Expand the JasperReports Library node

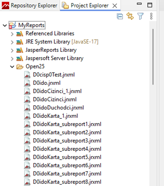click(12, 51)
